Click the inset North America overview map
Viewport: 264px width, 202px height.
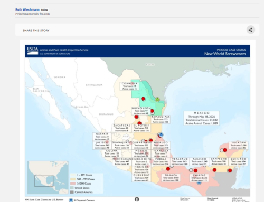tap(48, 177)
